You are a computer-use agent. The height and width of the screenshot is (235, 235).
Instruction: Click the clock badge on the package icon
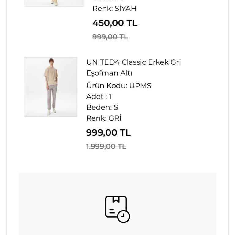(x=123, y=216)
